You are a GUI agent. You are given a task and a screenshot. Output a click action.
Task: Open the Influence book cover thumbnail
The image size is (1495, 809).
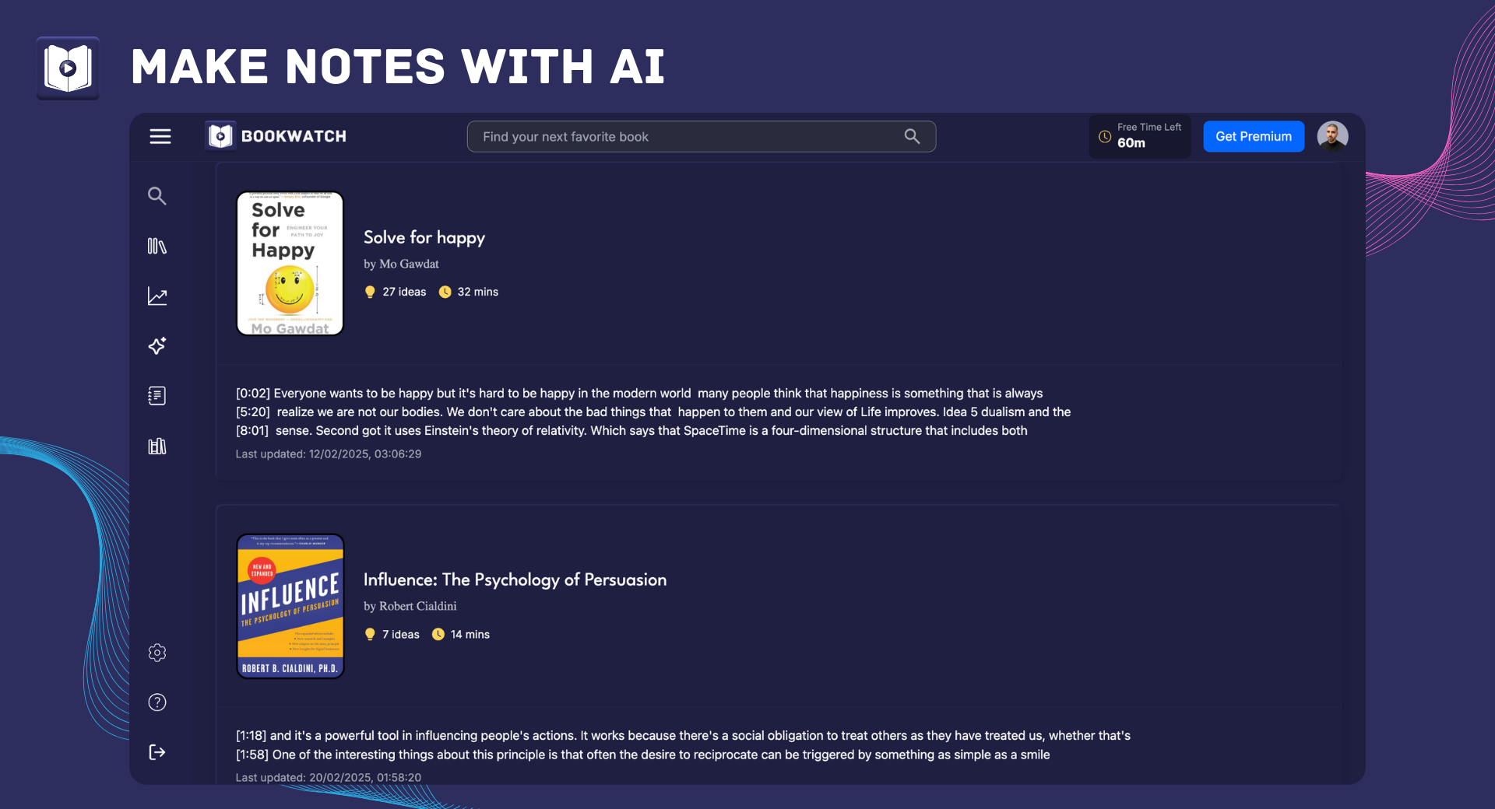(290, 606)
